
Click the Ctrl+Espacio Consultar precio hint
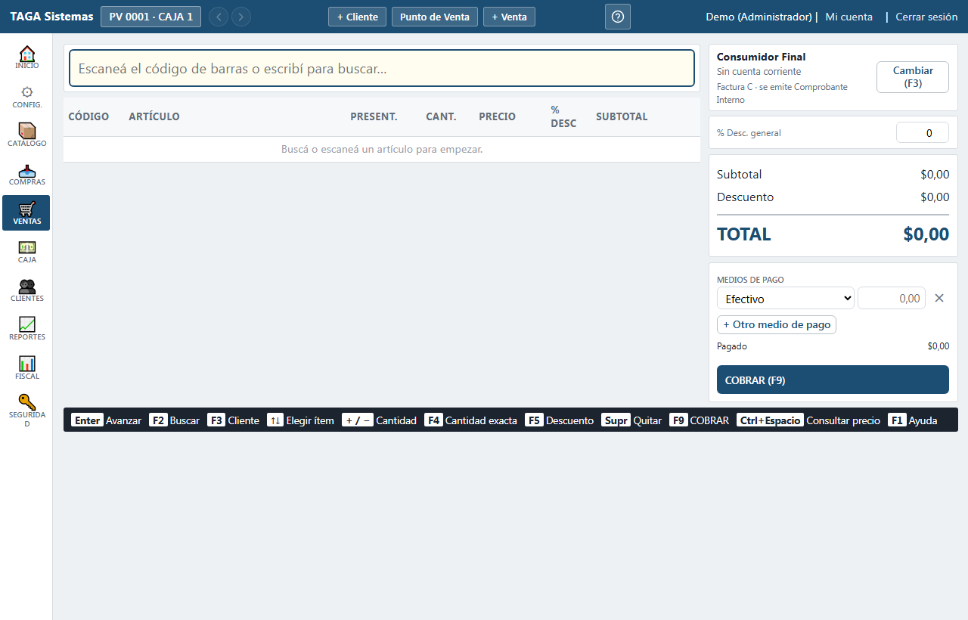pyautogui.click(x=808, y=420)
